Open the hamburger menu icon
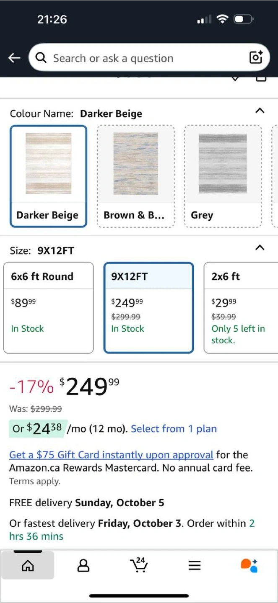Viewport: 278px width, 603px height. [x=195, y=566]
